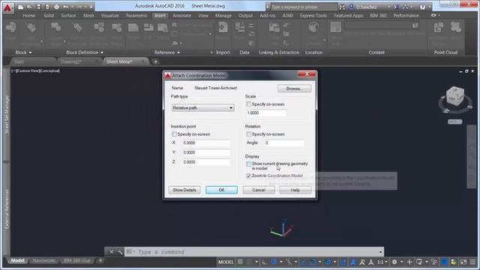Screen dimensions: 480x270
Task: Click the Z insertion point field
Action: click(206, 162)
